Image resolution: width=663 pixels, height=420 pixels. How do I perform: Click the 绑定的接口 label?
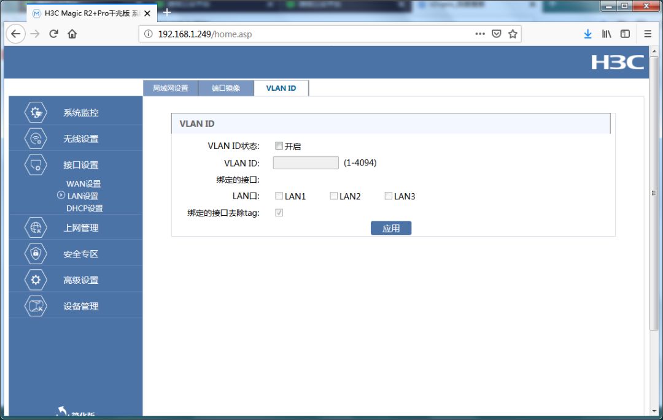pyautogui.click(x=238, y=180)
